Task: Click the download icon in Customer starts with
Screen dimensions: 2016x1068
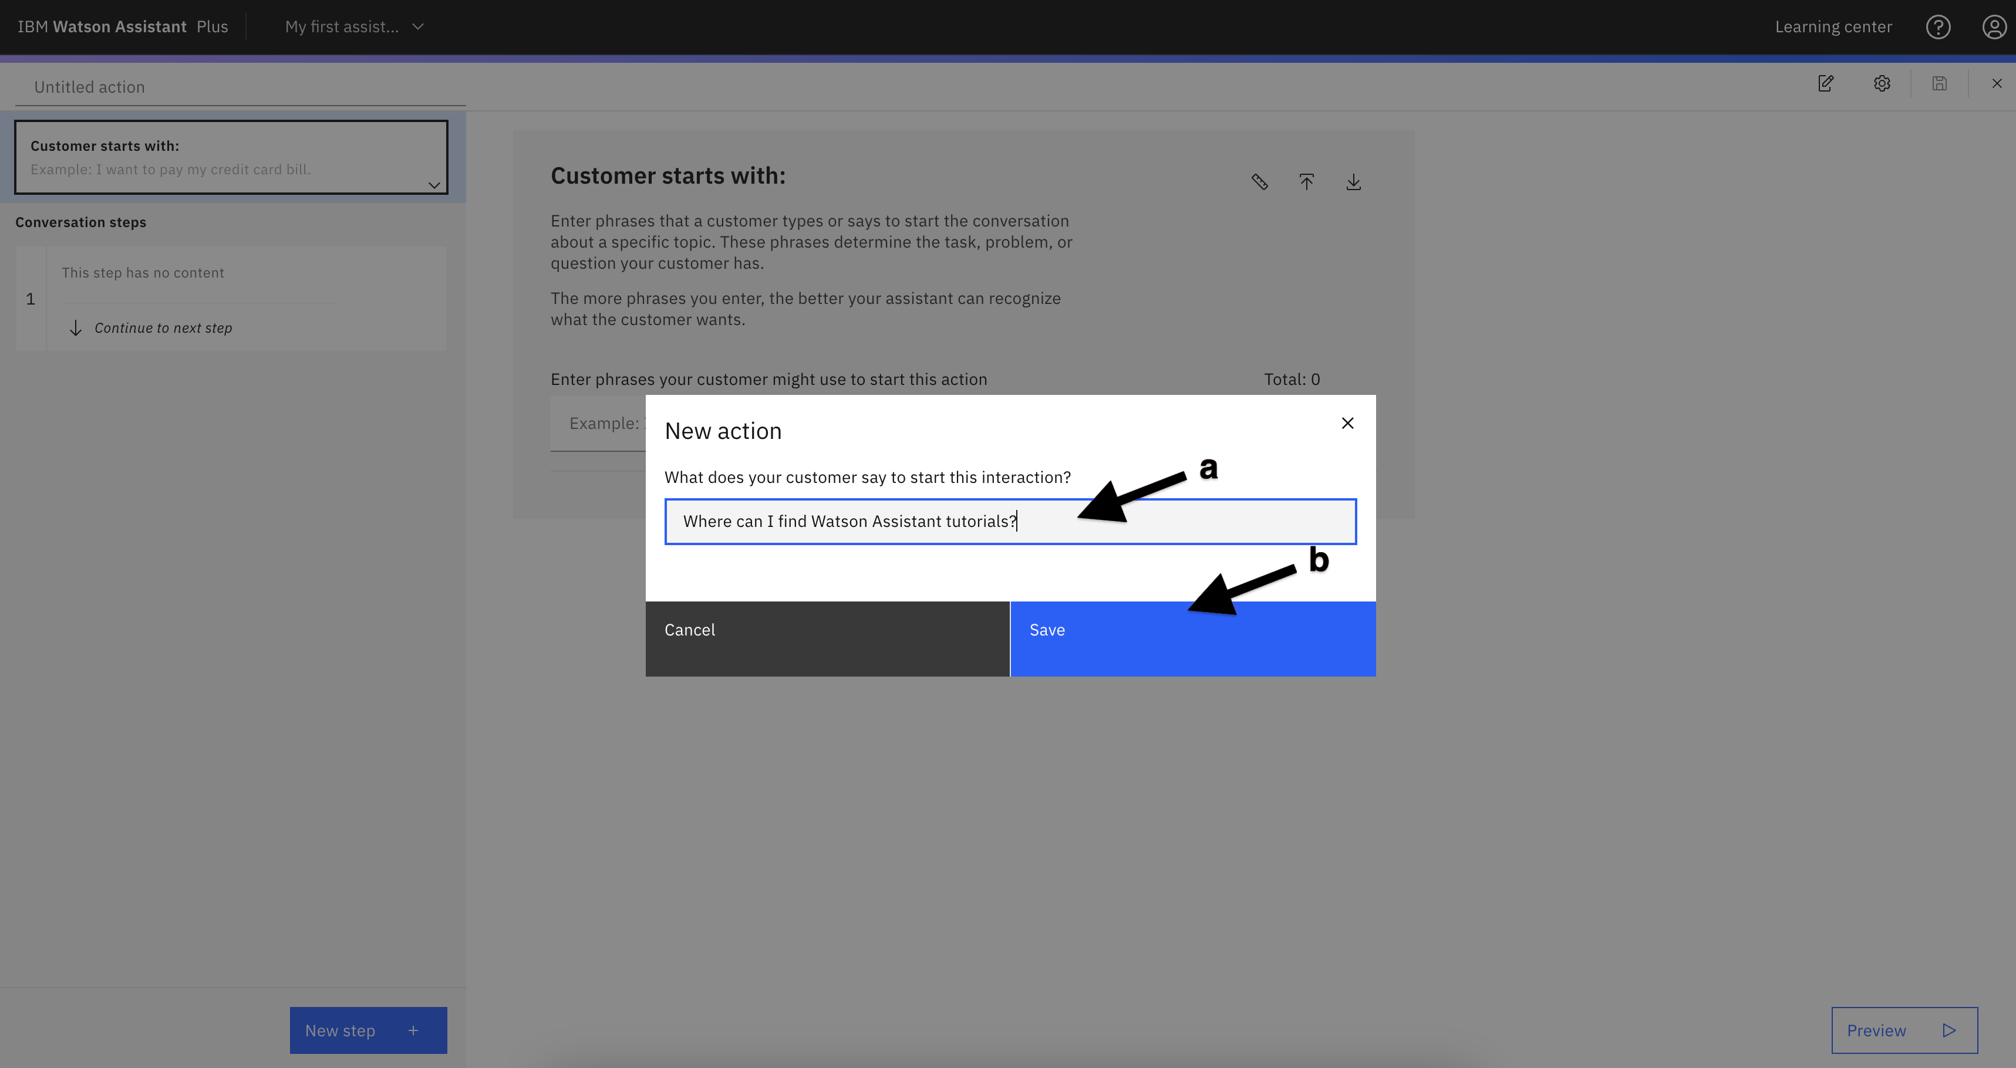Action: [x=1355, y=181]
